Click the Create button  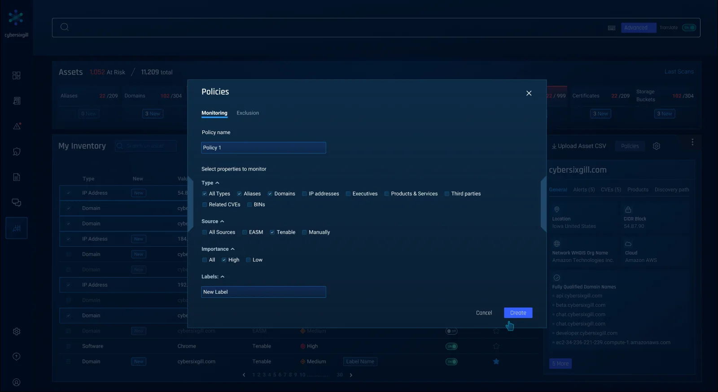point(518,313)
